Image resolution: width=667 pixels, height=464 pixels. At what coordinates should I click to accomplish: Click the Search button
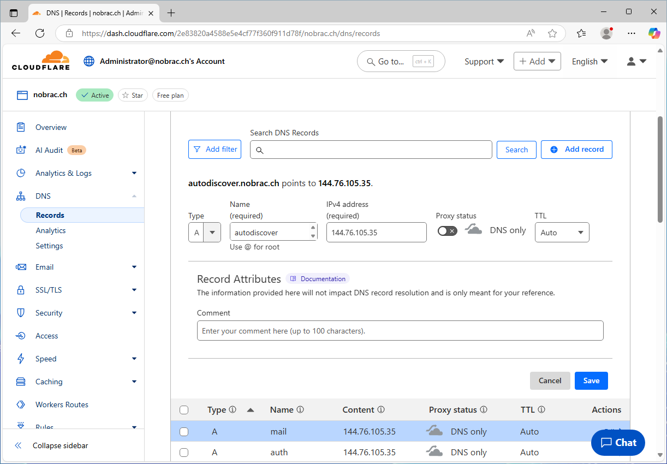(x=516, y=150)
